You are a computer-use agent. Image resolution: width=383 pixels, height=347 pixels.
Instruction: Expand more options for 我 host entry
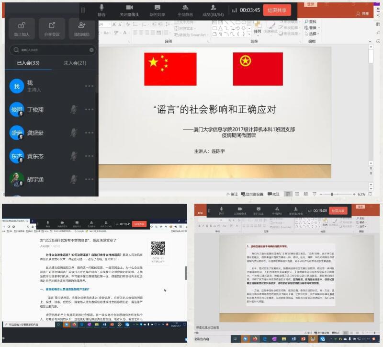pos(90,86)
